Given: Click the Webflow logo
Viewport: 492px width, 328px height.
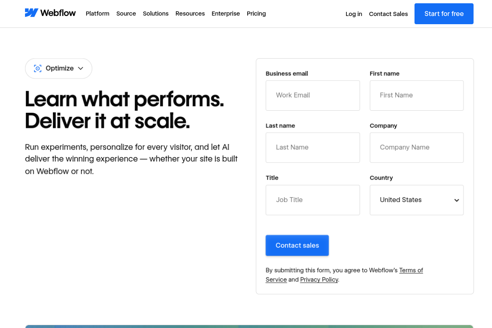Looking at the screenshot, I should click(50, 13).
